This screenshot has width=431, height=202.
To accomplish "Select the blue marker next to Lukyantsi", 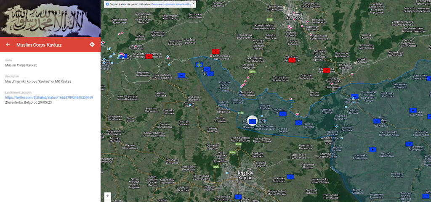I will 282,113.
